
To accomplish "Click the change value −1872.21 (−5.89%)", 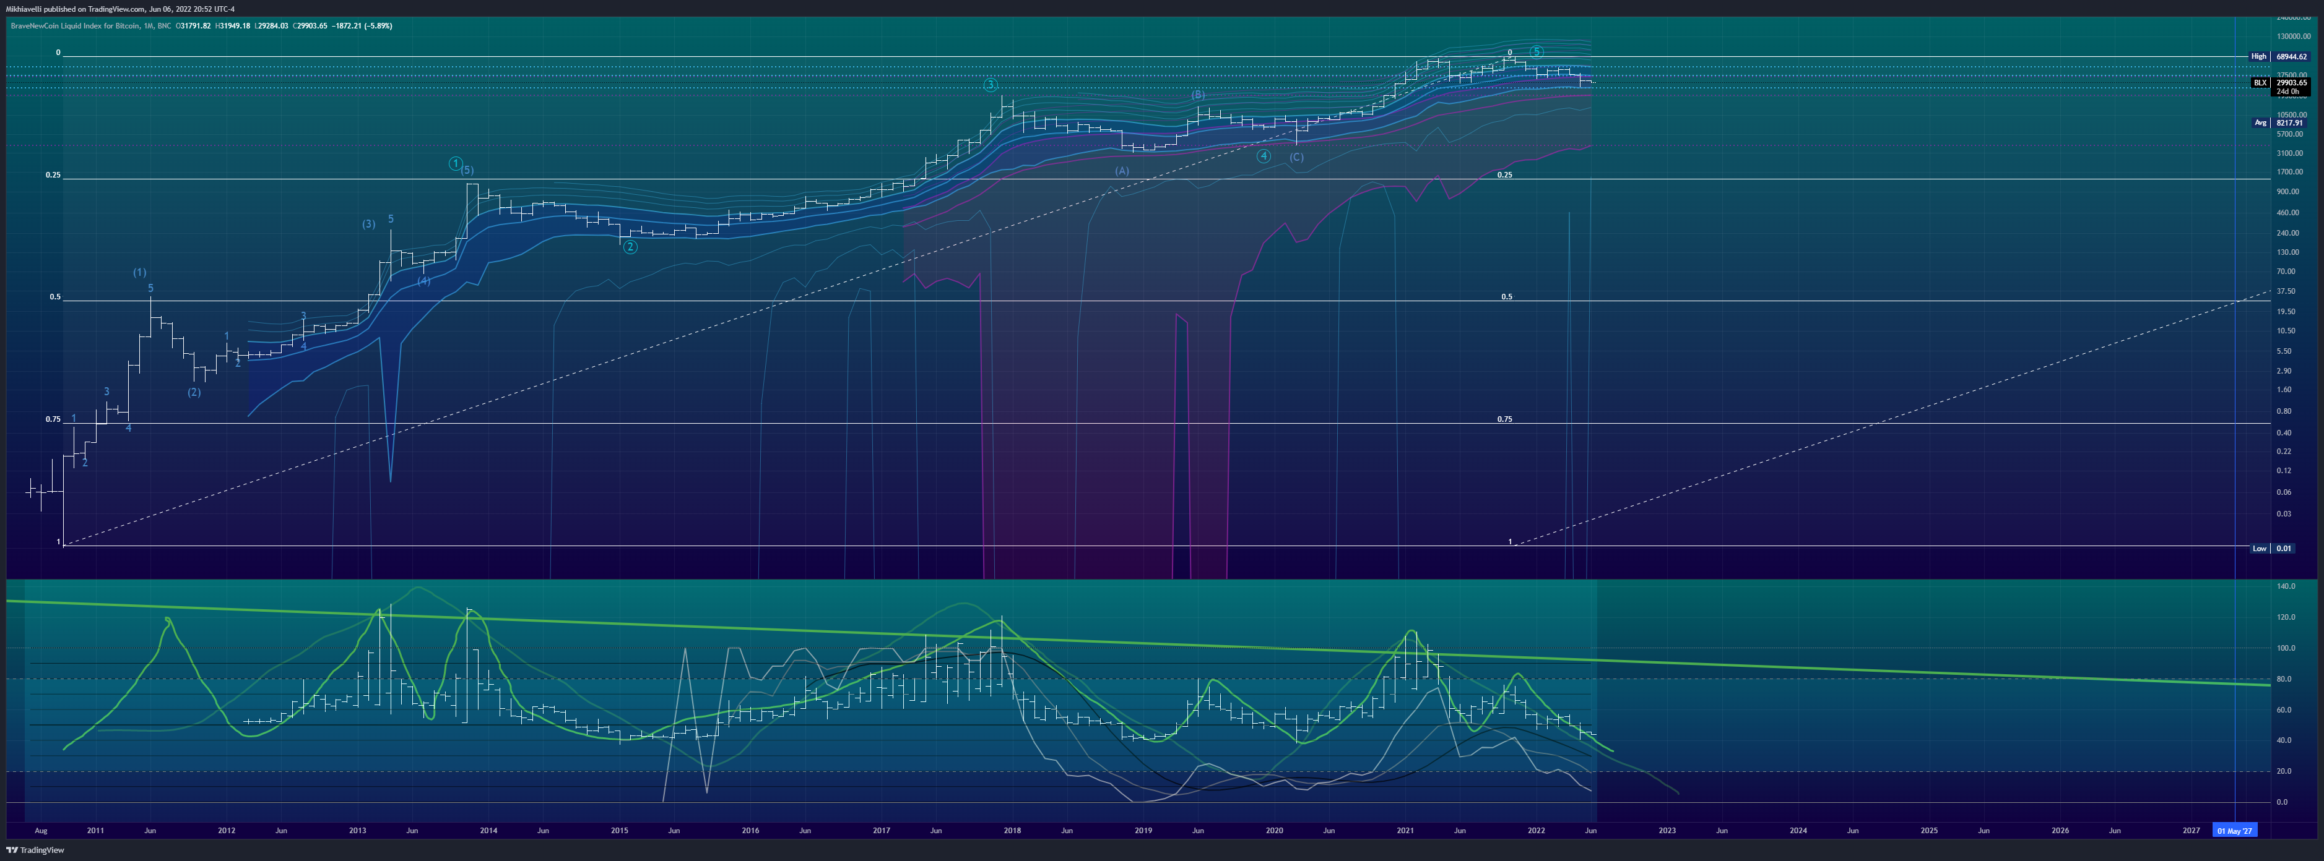I will [362, 26].
